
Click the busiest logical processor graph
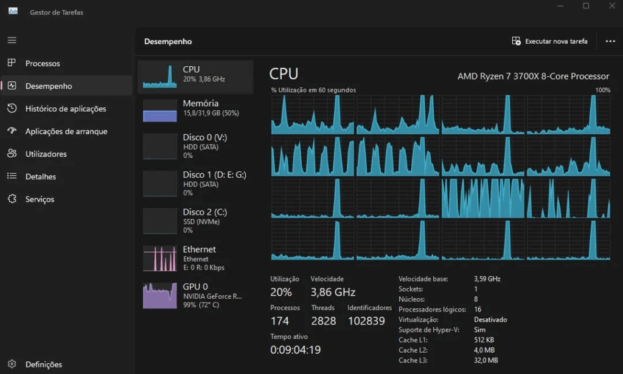[482, 198]
